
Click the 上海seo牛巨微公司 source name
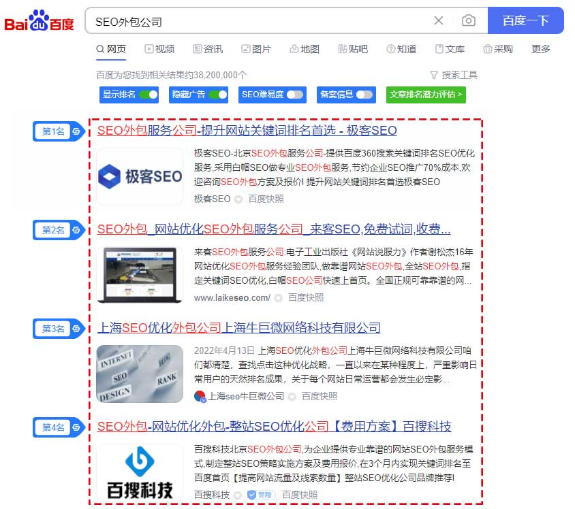tap(246, 397)
